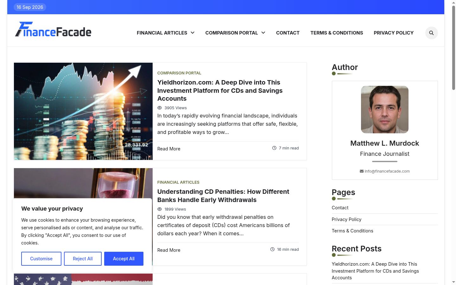Click the author name Matthew L. Murdock
Screen dimensions: 456x285
pos(385,143)
